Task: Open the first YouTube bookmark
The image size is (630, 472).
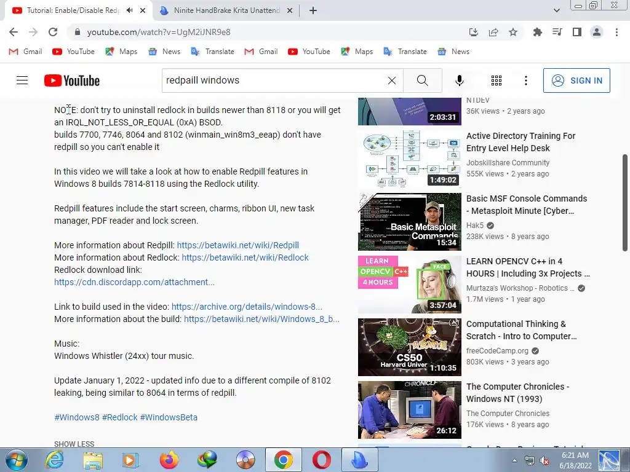Action: pyautogui.click(x=74, y=52)
